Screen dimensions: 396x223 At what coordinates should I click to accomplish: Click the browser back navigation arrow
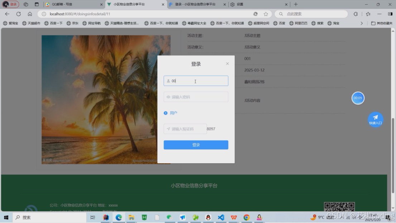[x=7, y=14]
